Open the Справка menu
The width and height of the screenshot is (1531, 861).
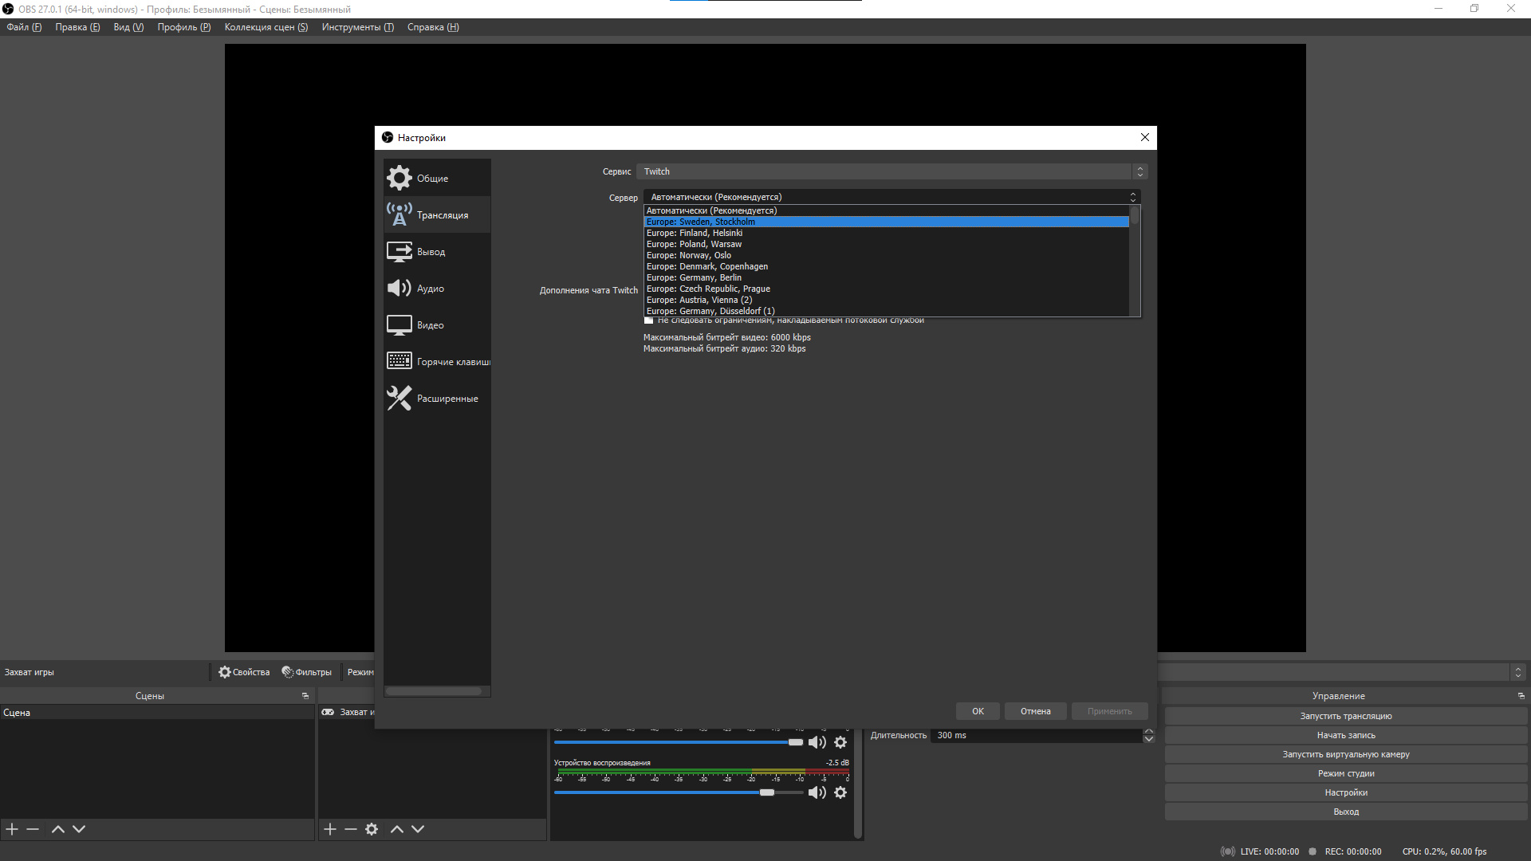pyautogui.click(x=433, y=27)
